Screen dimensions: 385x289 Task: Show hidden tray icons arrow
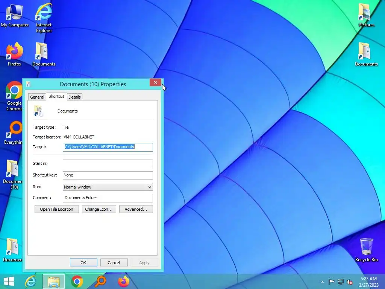tap(322, 282)
